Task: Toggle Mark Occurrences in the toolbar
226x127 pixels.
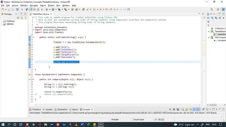Action: (31, 10)
